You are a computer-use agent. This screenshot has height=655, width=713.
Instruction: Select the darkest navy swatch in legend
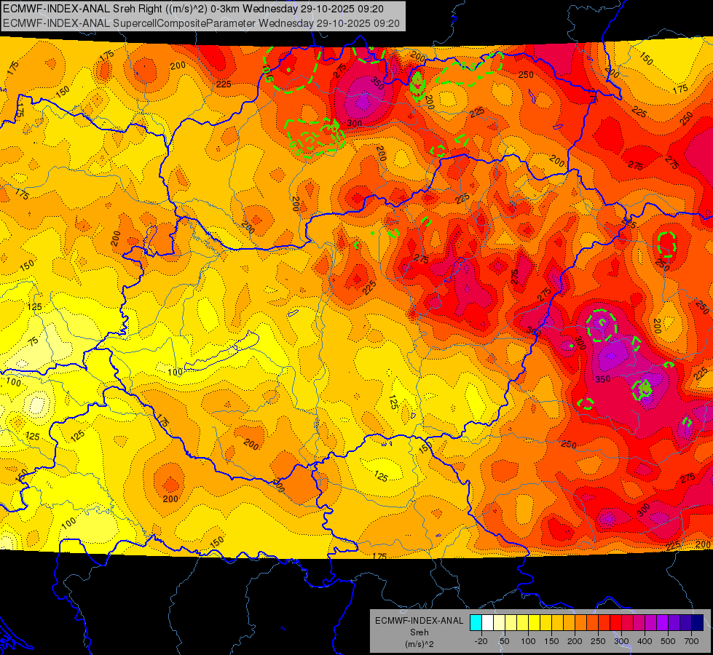click(x=698, y=623)
